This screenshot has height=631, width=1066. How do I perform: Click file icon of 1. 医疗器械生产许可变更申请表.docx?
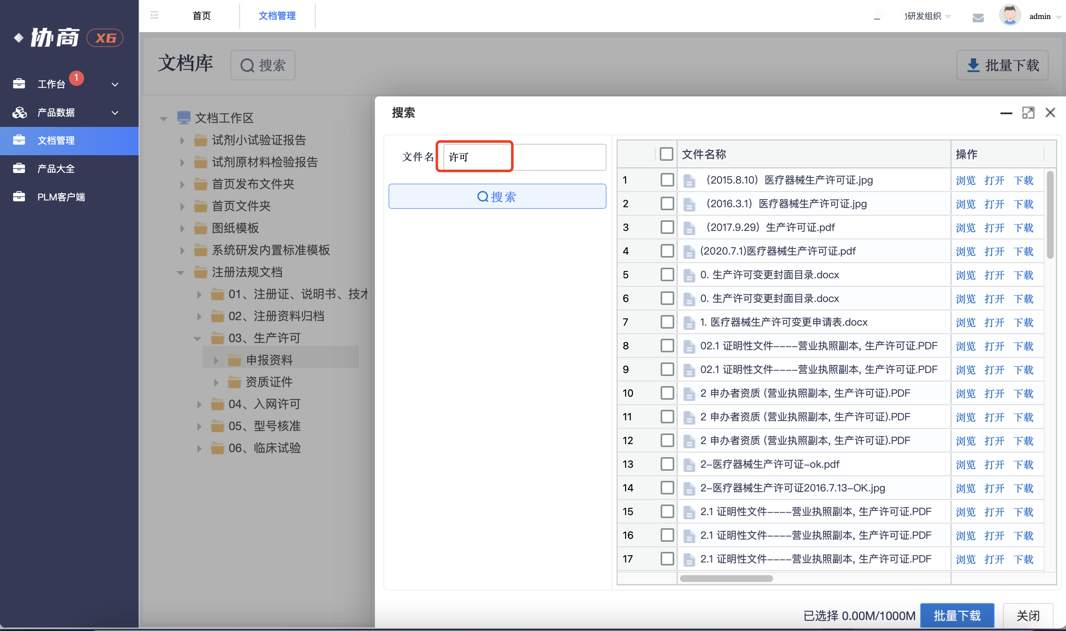click(689, 323)
